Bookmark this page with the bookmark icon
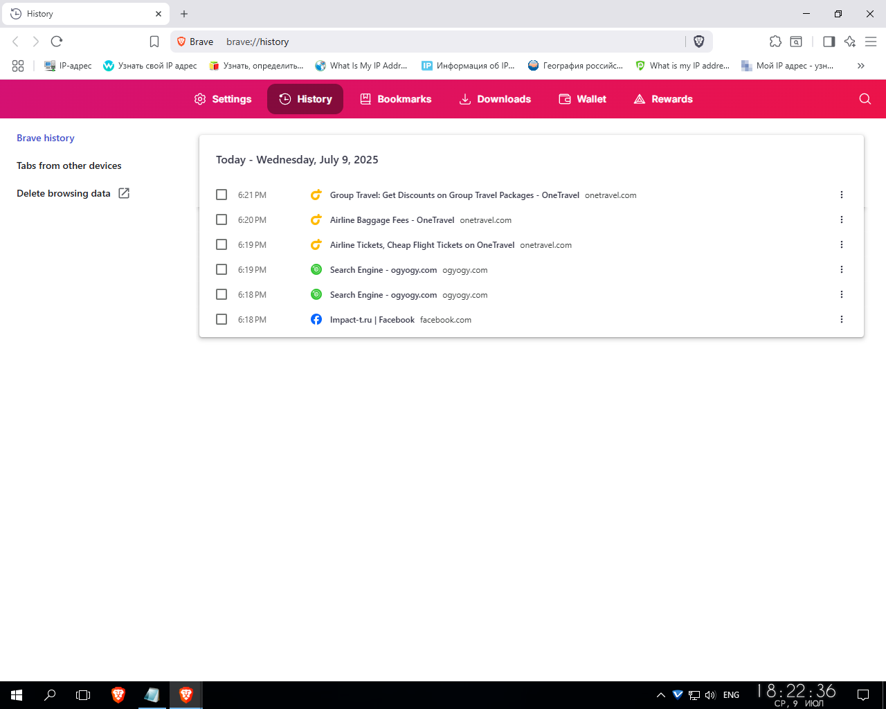886x709 pixels. tap(154, 42)
